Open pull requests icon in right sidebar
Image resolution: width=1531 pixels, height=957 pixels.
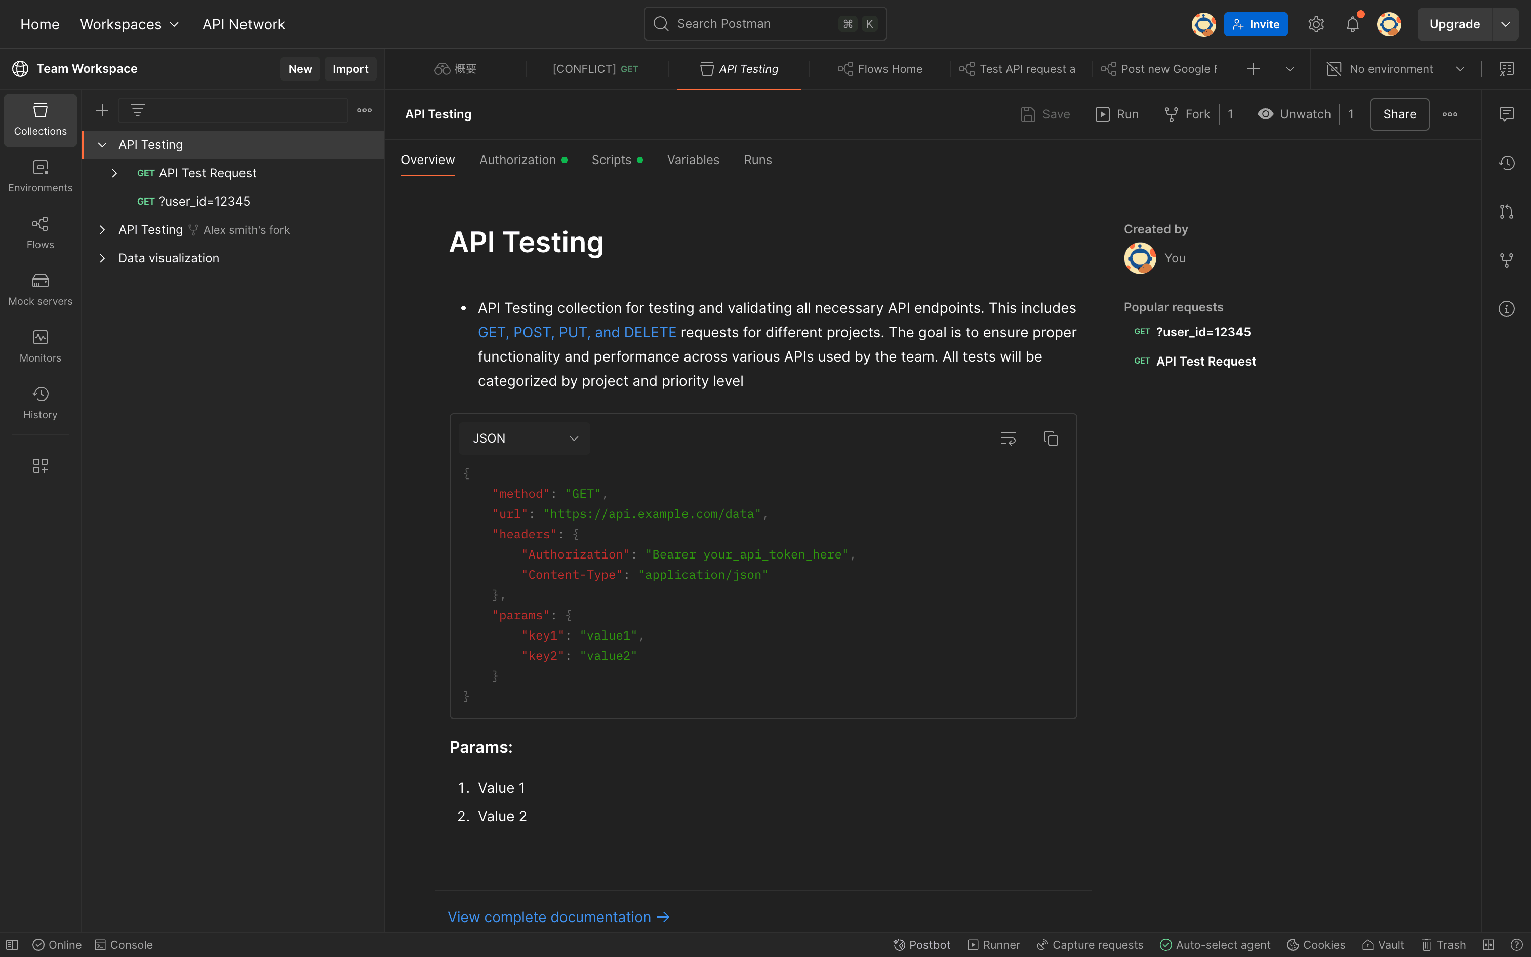(x=1506, y=212)
